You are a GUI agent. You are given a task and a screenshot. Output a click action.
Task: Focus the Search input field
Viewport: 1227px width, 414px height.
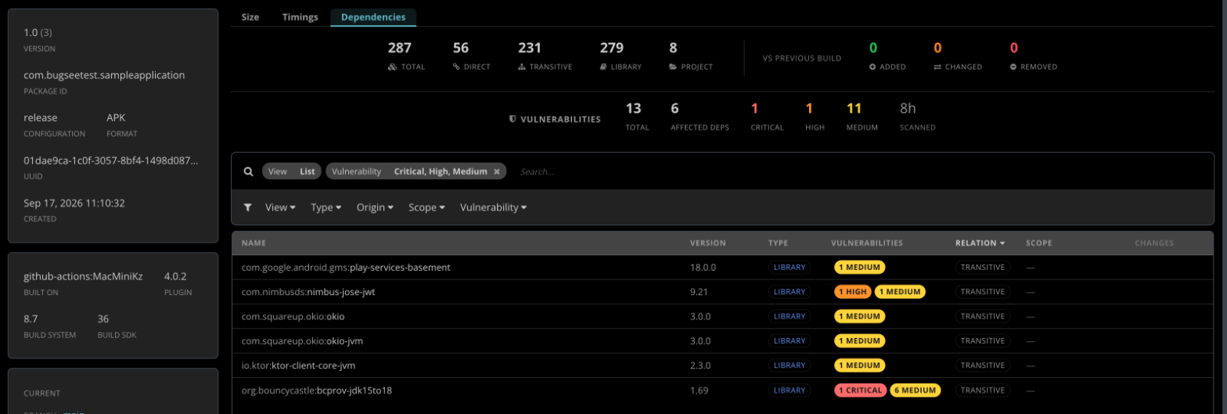point(861,171)
